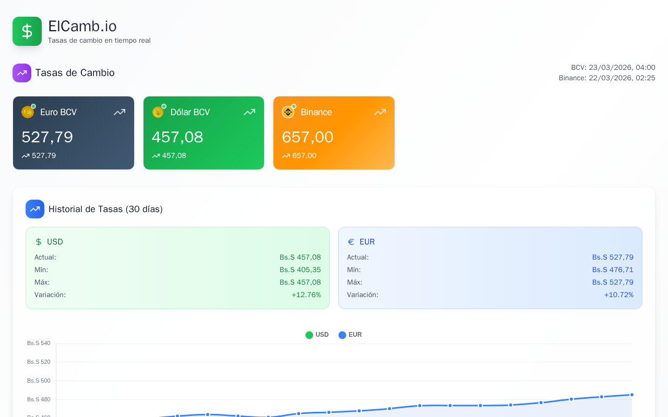Toggle the USD series in the chart legend
The height and width of the screenshot is (417, 668).
coord(317,335)
